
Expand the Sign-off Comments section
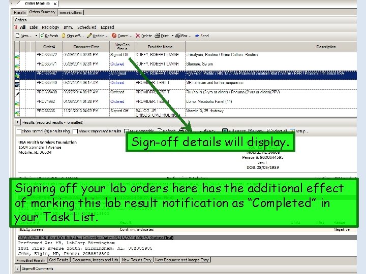(17, 268)
